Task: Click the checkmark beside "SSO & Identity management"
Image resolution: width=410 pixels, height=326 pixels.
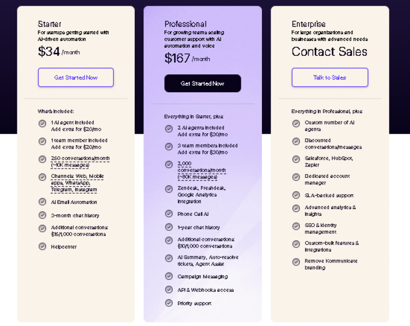Action: pyautogui.click(x=296, y=226)
